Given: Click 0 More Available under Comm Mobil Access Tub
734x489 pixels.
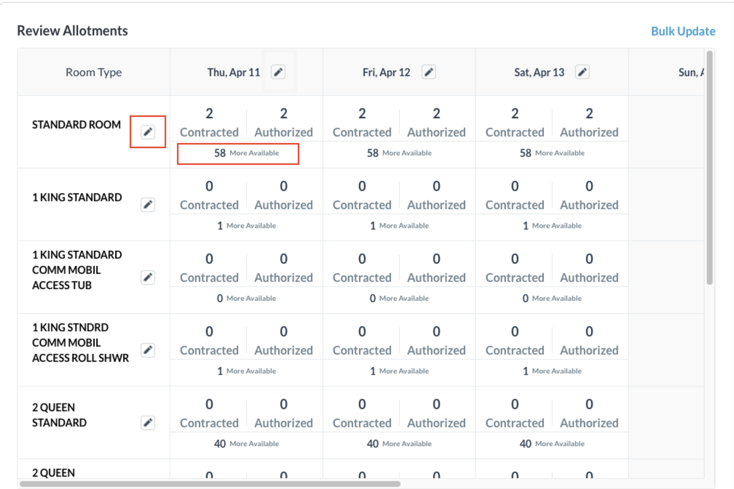Looking at the screenshot, I should tap(246, 298).
